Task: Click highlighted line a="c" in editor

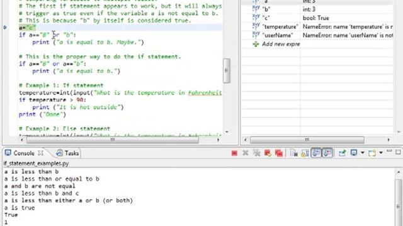Action: 27,28
